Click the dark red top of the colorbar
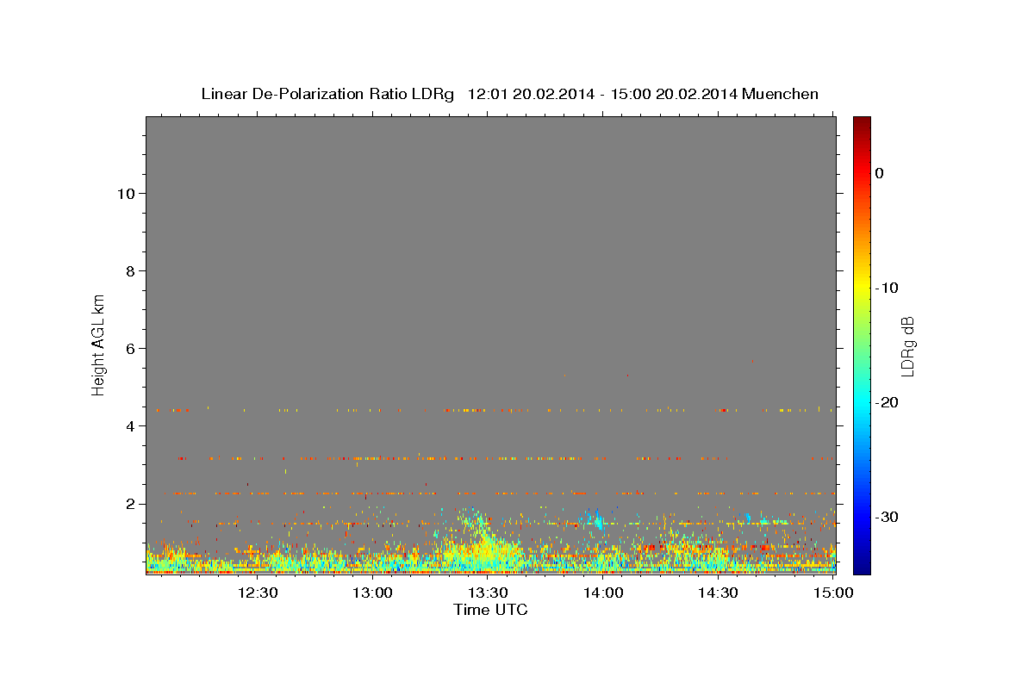The height and width of the screenshot is (689, 1034). click(862, 123)
